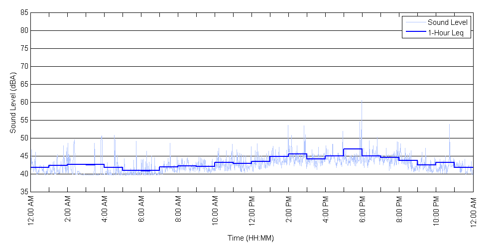
Task: Click the highest 1-Hour Leq step before 6:00 PM
Action: click(x=353, y=149)
